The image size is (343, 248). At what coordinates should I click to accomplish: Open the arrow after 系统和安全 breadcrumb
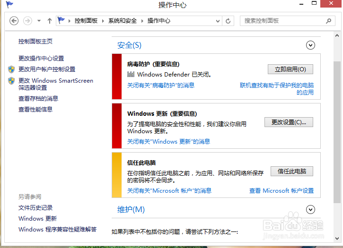[142, 21]
